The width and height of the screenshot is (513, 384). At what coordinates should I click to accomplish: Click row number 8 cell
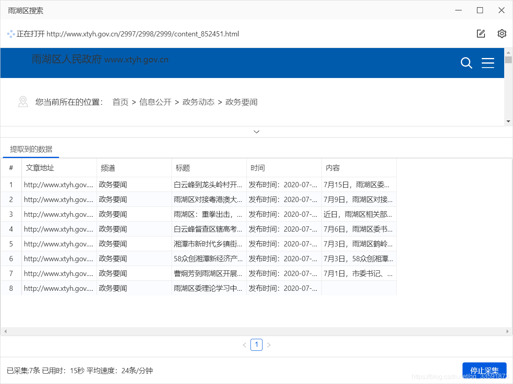click(11, 288)
